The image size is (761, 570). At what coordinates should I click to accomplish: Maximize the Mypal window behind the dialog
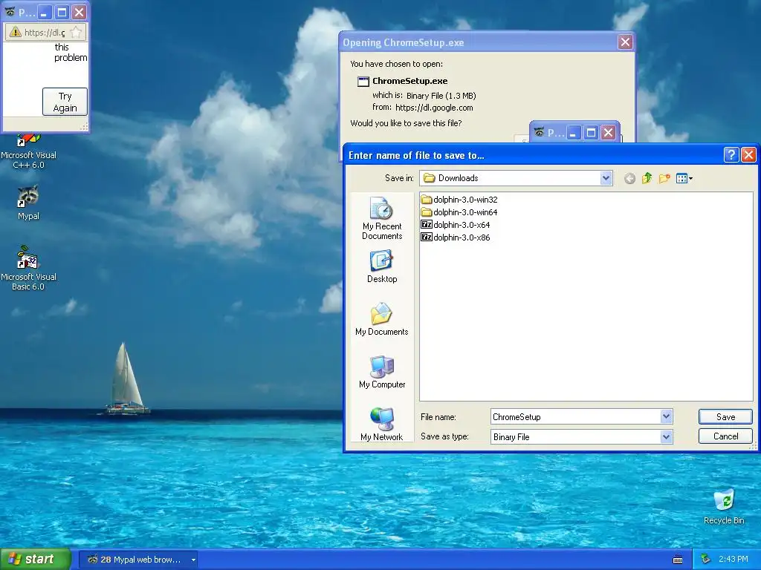coord(591,132)
